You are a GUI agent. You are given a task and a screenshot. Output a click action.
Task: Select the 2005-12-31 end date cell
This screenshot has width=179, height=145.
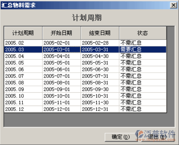[100, 109]
